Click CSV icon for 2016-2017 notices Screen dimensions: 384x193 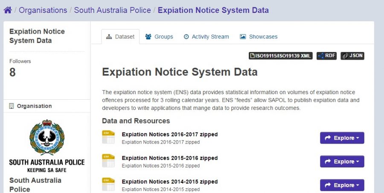click(108, 137)
